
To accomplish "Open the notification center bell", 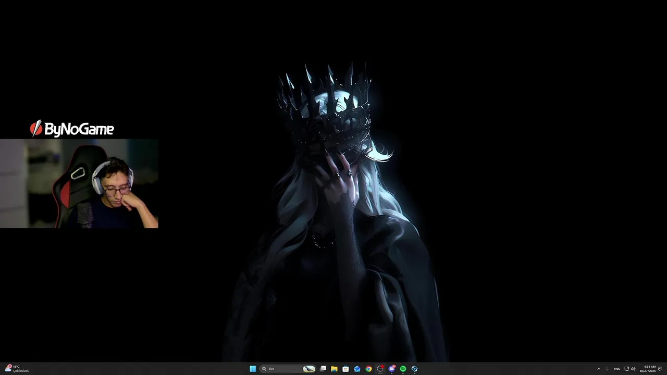I will point(660,369).
